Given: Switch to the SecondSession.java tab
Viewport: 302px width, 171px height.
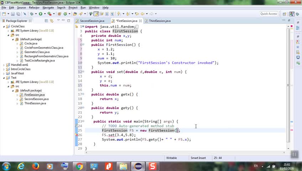Looking at the screenshot, I should coord(92,21).
